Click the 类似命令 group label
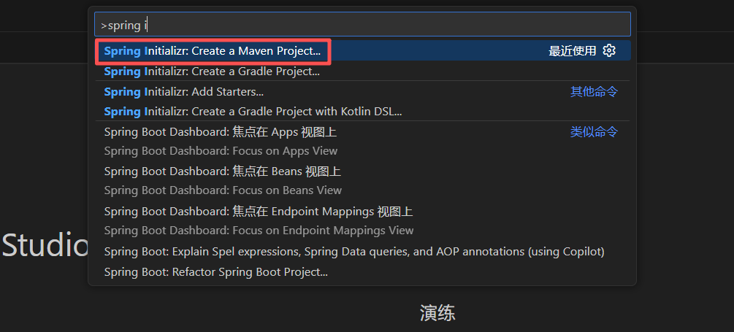 [594, 132]
